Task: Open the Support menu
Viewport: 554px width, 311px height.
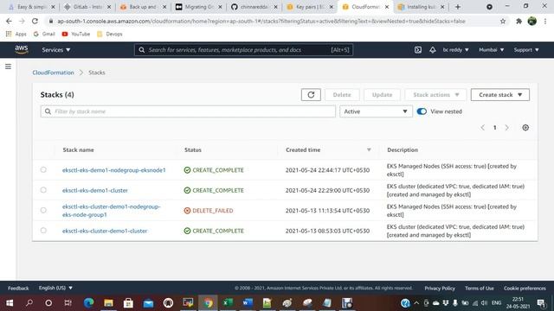Action: (526, 50)
